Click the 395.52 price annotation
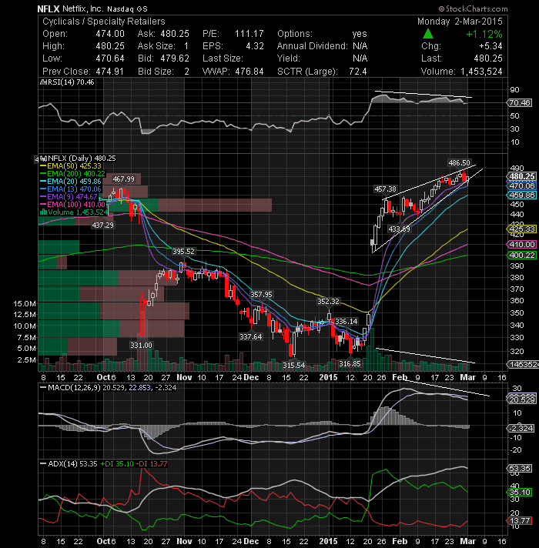539x548 pixels. pos(183,251)
